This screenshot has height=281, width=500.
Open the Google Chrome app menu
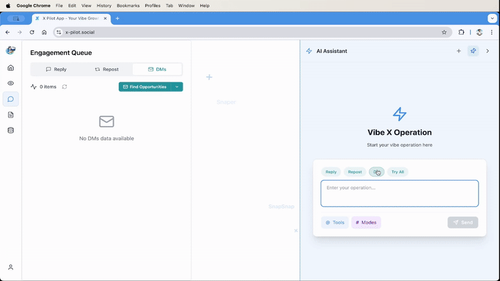tap(34, 6)
